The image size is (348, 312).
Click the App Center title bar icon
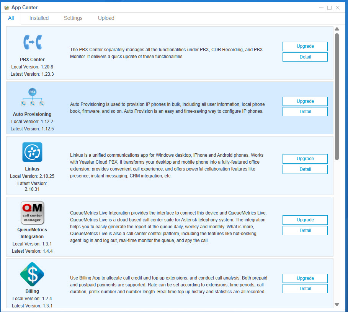(6, 7)
